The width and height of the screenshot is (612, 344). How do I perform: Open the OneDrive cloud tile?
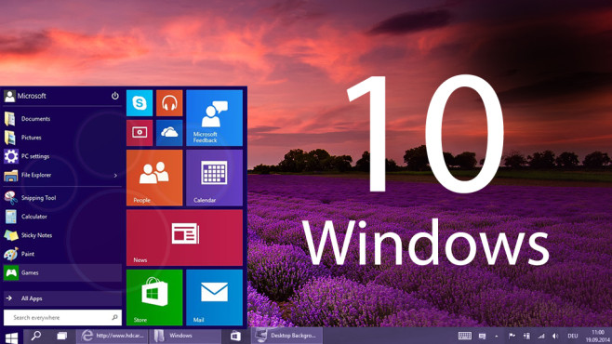click(169, 133)
